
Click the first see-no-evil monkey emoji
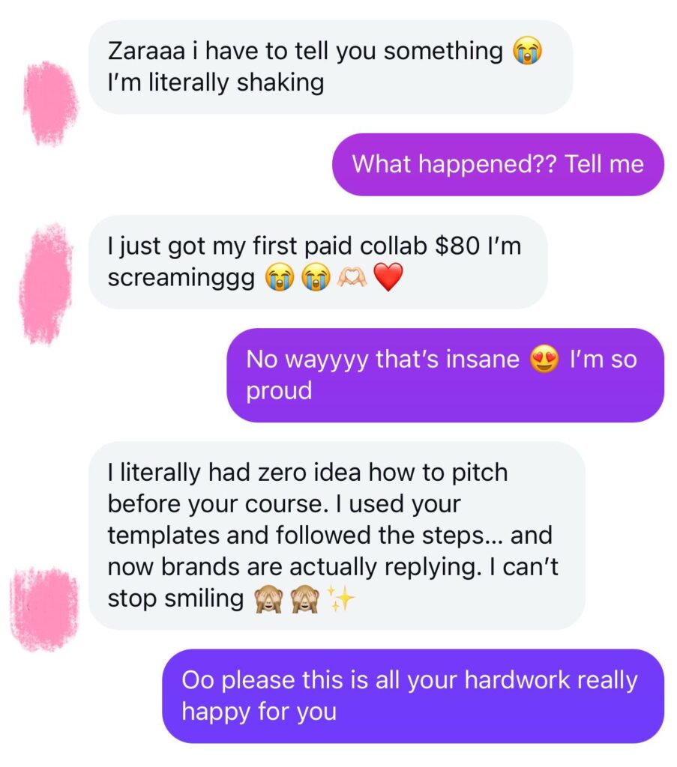pyautogui.click(x=268, y=598)
